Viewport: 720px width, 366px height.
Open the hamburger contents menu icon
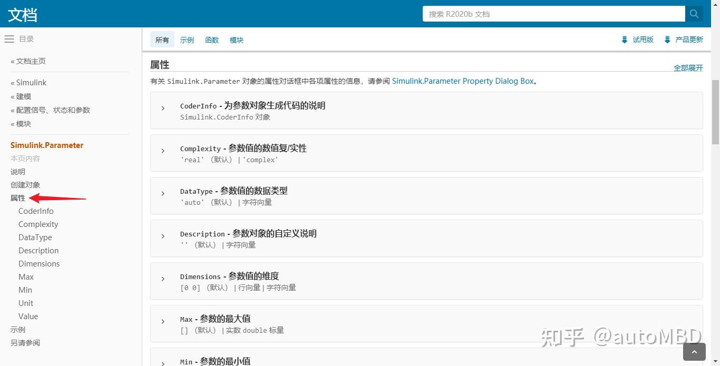pyautogui.click(x=9, y=39)
